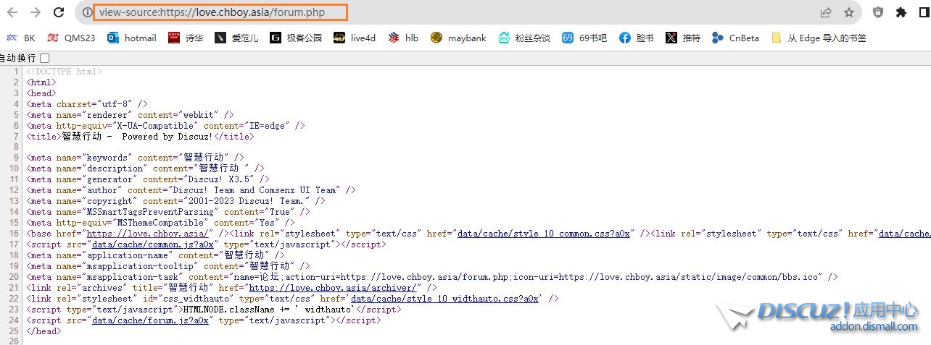Open the shield extension icon
Screen dimensions: 931x345
coord(878,12)
